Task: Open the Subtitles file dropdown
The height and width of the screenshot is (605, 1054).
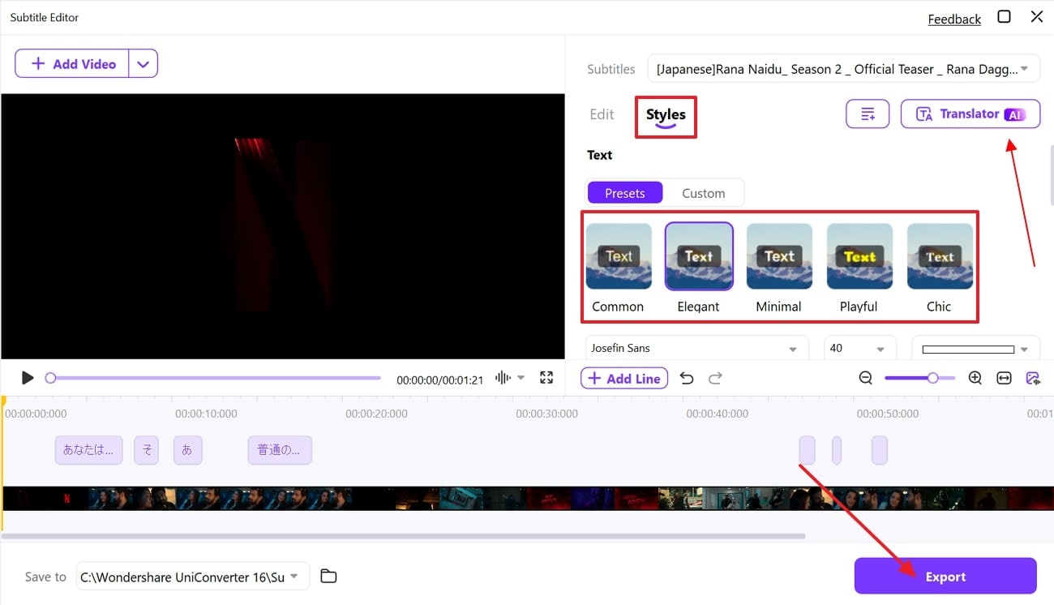Action: 843,69
